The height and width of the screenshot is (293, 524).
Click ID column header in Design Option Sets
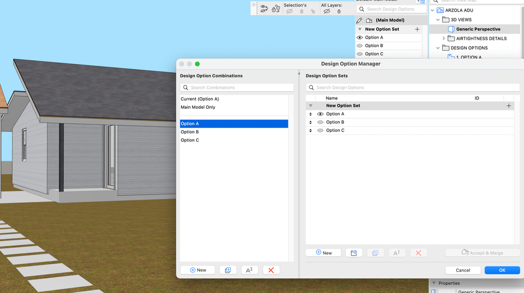coord(477,98)
